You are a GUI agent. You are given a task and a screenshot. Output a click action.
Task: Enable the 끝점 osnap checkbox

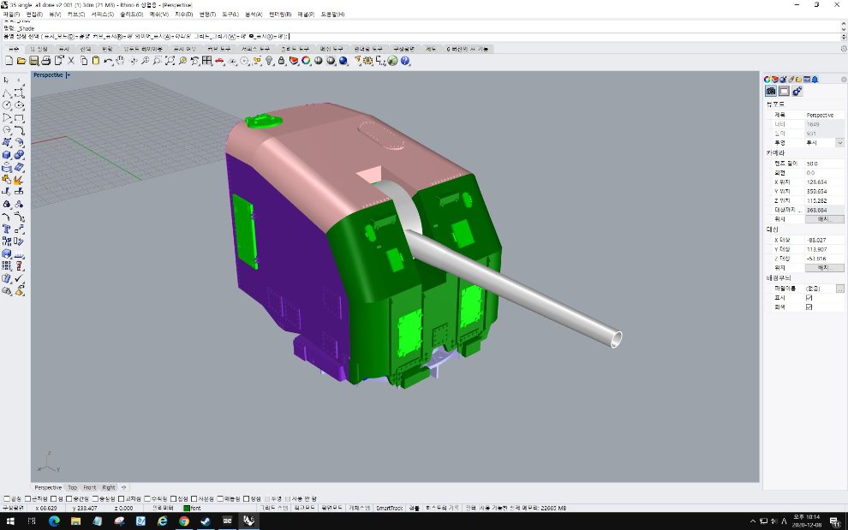point(8,498)
